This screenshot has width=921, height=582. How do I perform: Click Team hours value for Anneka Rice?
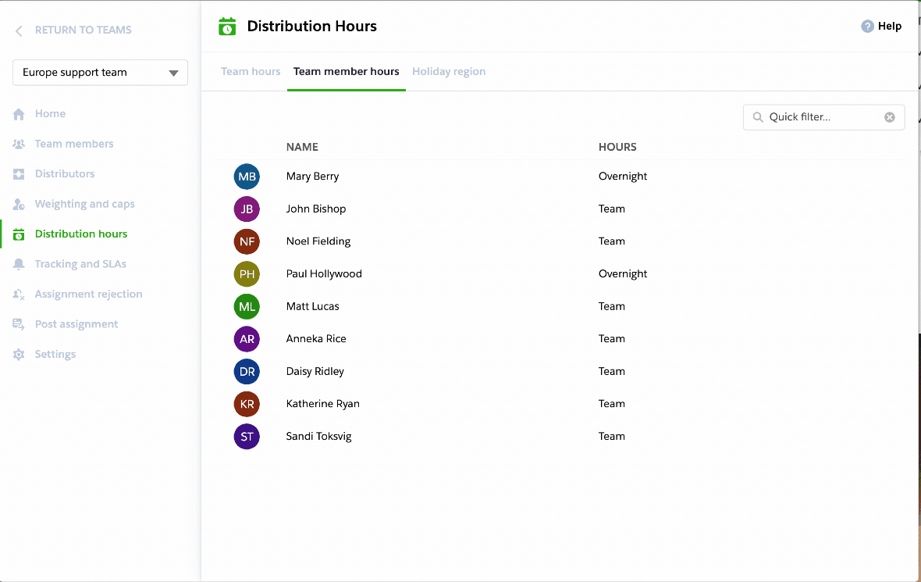tap(611, 338)
